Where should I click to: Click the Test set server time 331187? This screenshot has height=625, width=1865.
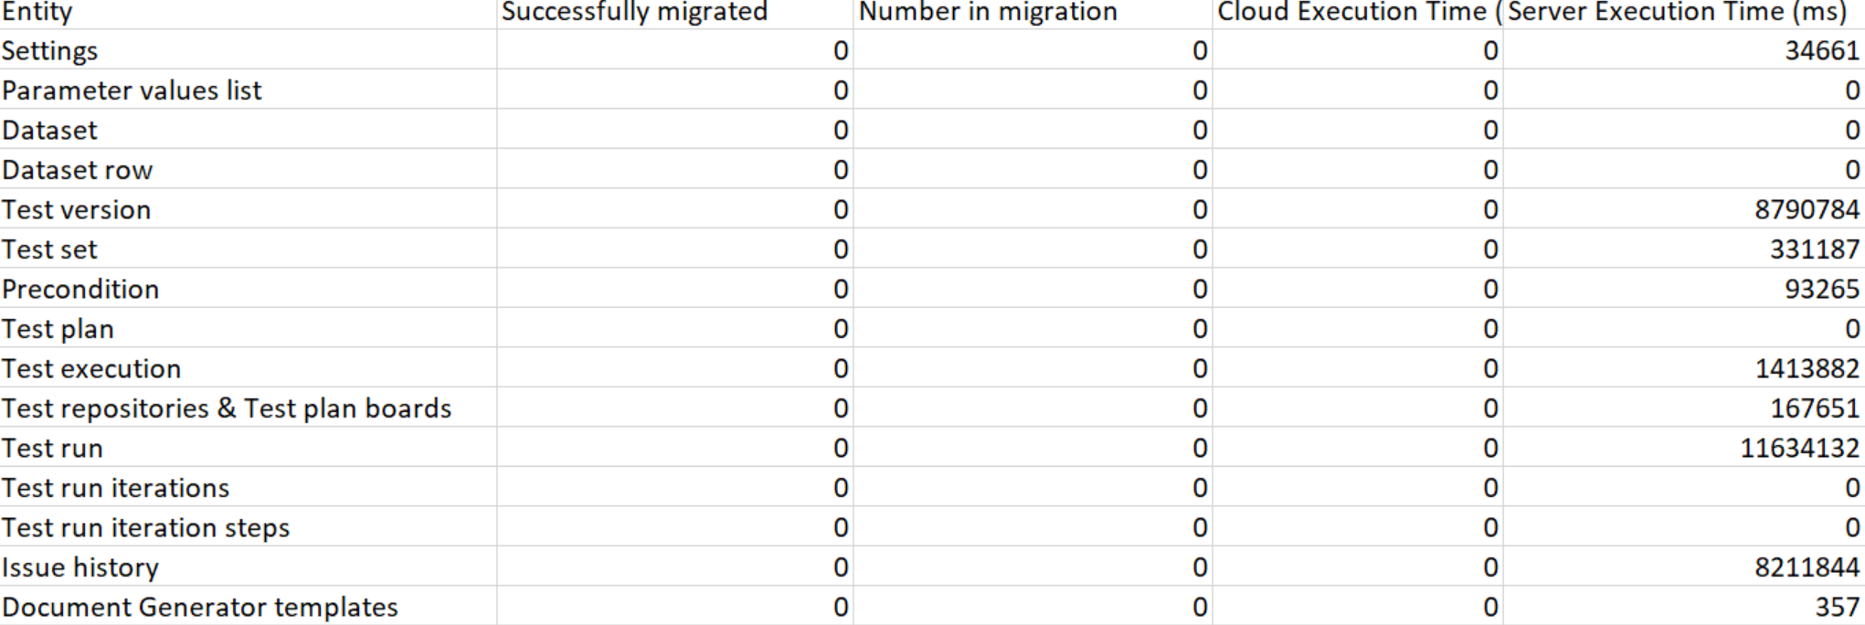click(1684, 249)
